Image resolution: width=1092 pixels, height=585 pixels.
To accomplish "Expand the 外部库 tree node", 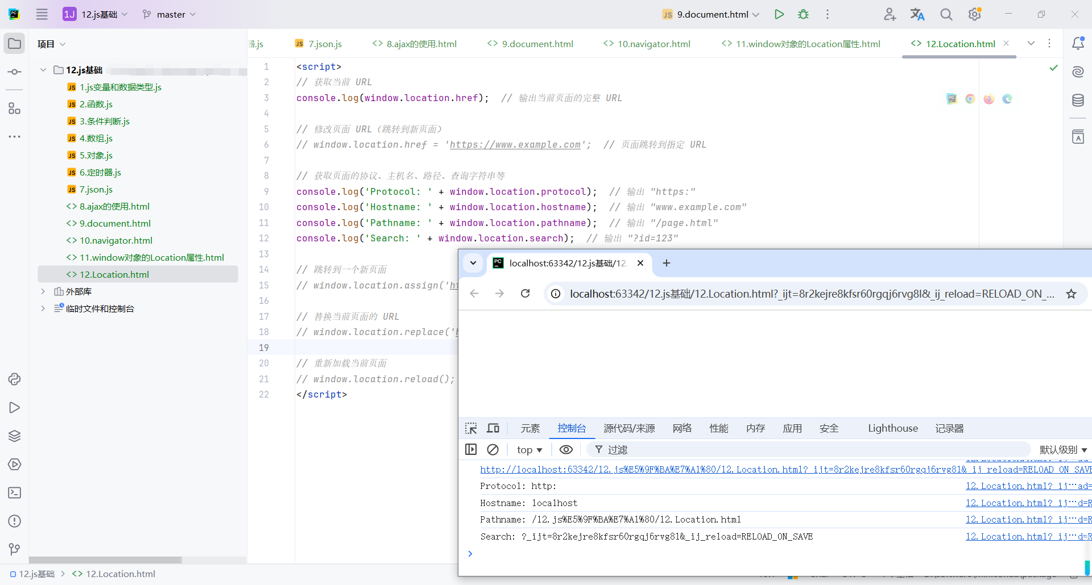I will coord(43,291).
